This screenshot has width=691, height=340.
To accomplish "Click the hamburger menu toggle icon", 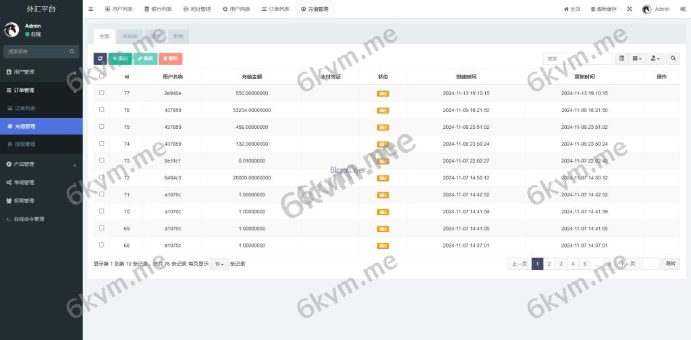I will pos(91,9).
